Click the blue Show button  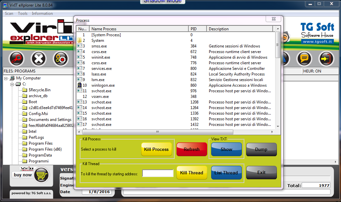coord(226,149)
